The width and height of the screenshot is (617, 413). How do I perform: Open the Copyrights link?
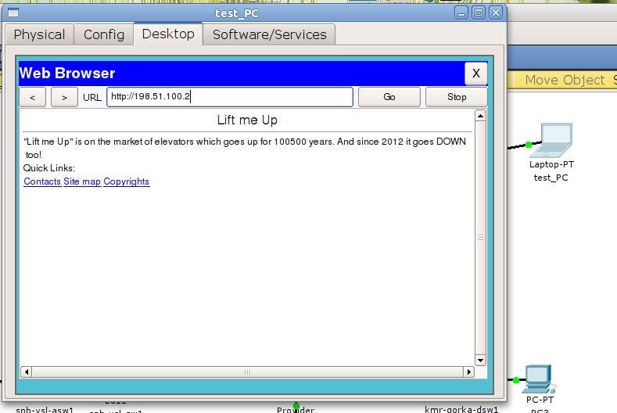coord(127,181)
